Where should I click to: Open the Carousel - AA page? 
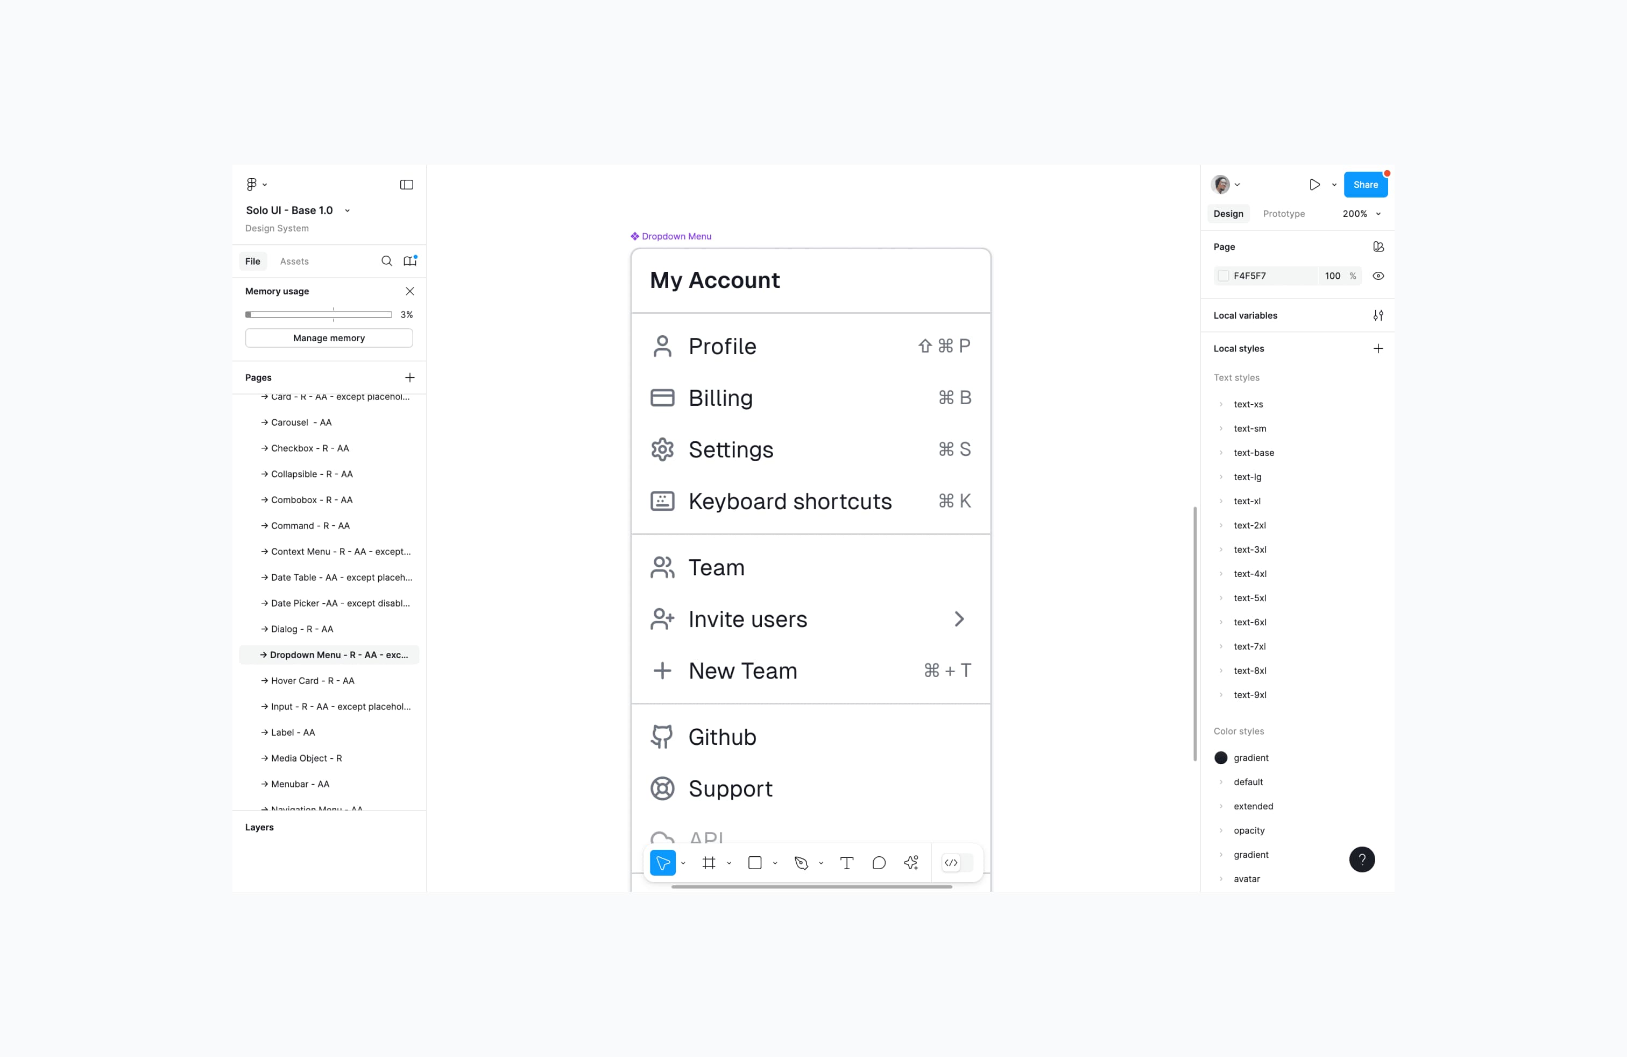coord(329,422)
